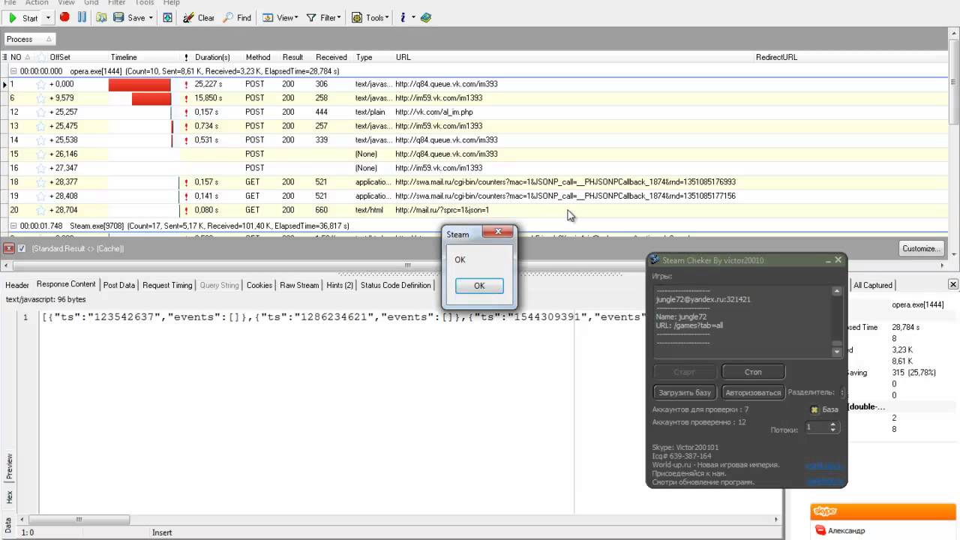960x540 pixels.
Task: Click the blue info icon in toolbar
Action: [x=403, y=18]
